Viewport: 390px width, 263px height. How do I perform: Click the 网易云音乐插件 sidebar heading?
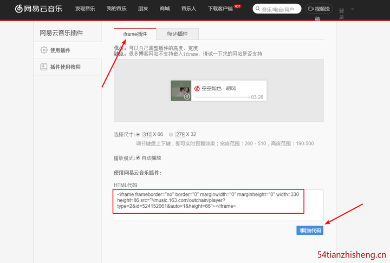(x=61, y=33)
